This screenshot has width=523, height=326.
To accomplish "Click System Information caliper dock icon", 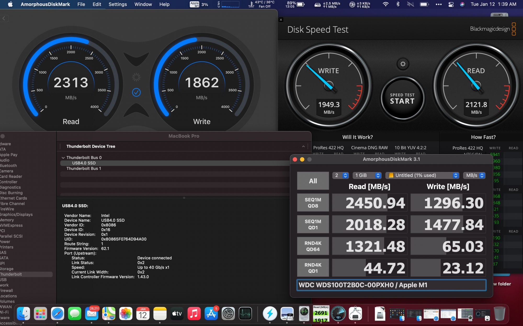I will (355, 313).
